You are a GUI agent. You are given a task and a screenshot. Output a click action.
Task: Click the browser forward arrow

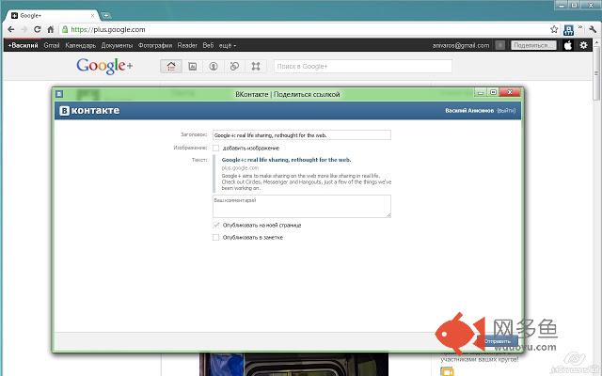24,29
